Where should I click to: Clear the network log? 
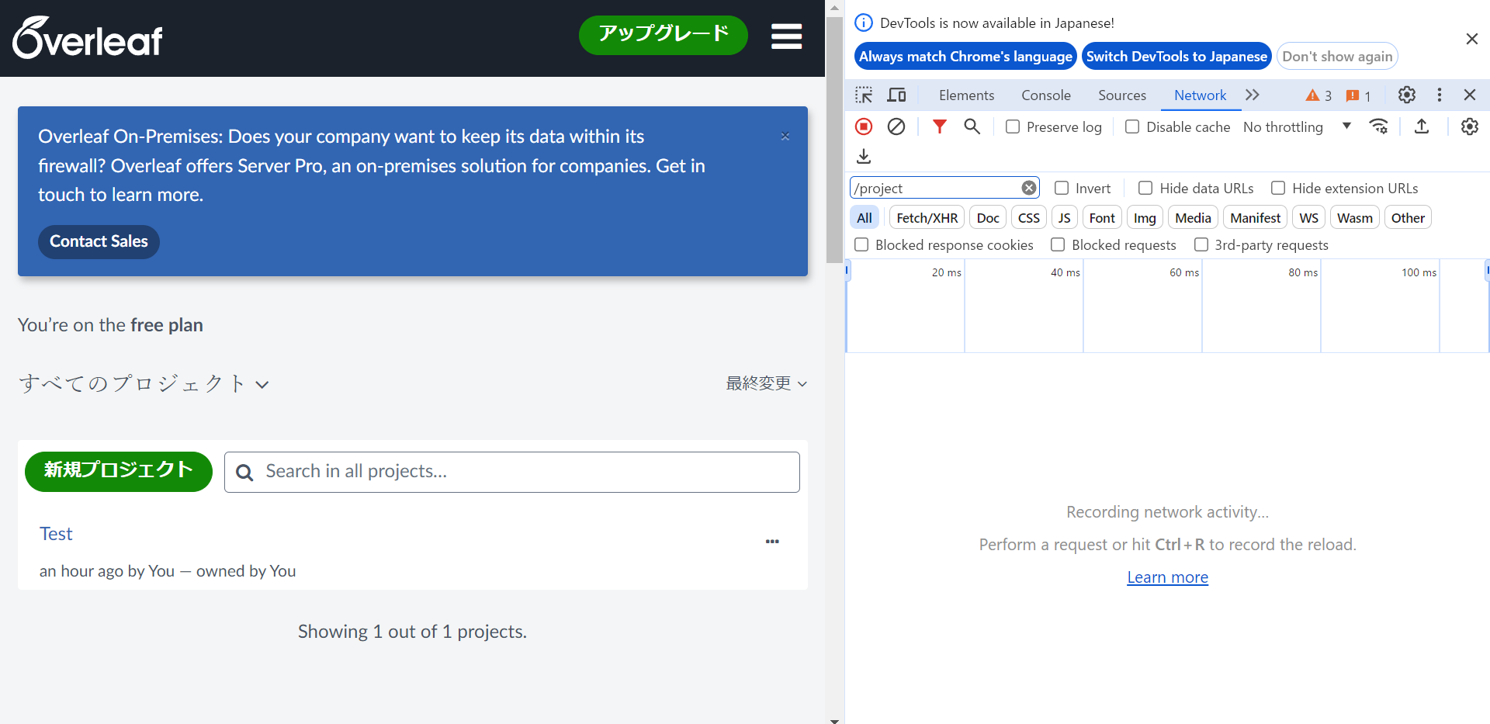point(896,126)
